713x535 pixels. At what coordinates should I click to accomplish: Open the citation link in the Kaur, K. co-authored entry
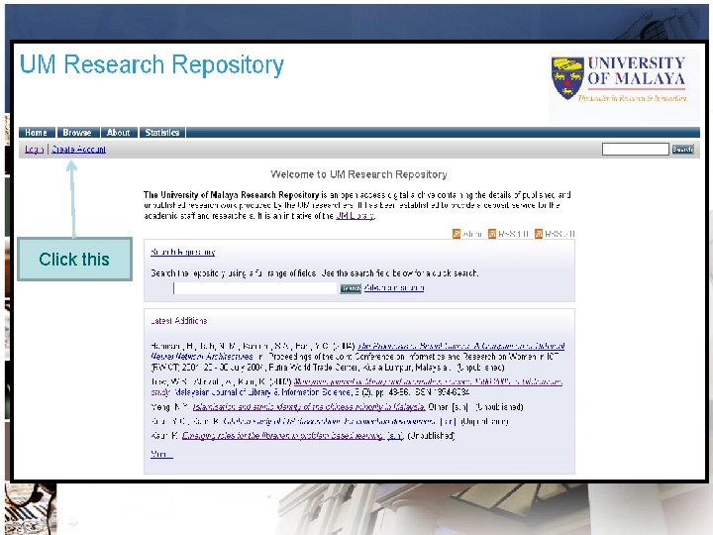click(x=329, y=421)
